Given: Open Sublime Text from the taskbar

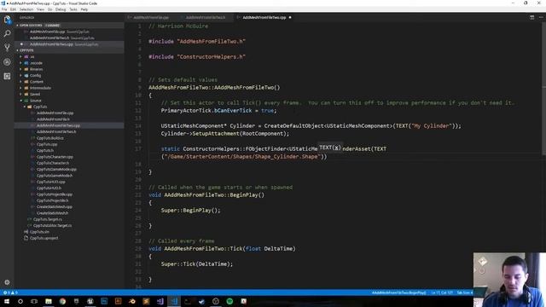Looking at the screenshot, I should pos(146,301).
